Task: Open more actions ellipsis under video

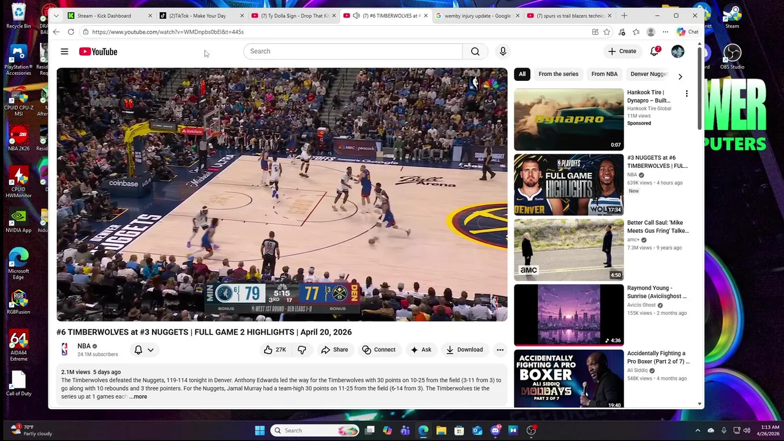Action: click(500, 350)
